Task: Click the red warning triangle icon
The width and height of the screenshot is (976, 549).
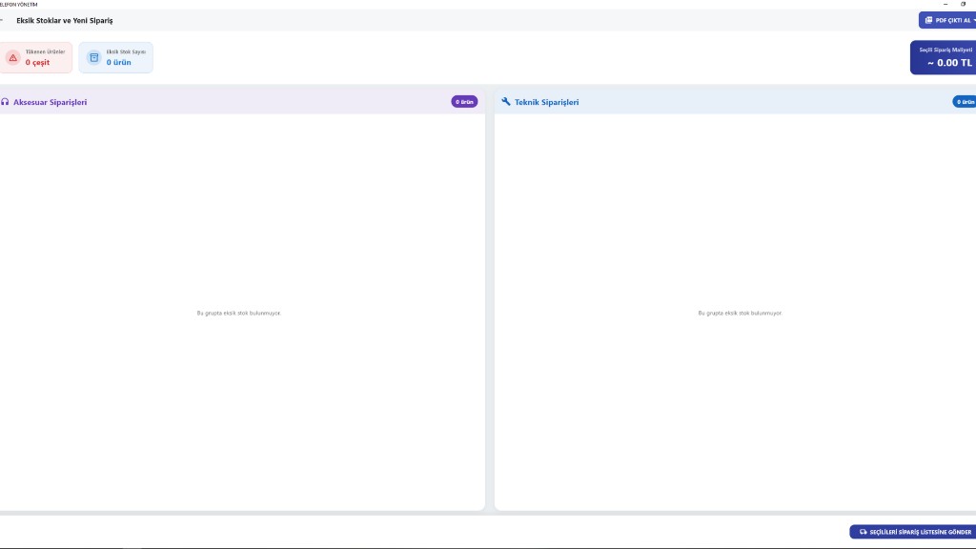Action: 12,57
